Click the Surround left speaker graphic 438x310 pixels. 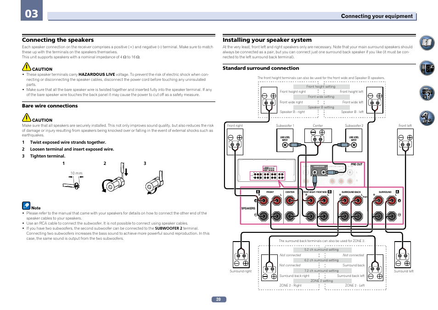tap(403, 254)
